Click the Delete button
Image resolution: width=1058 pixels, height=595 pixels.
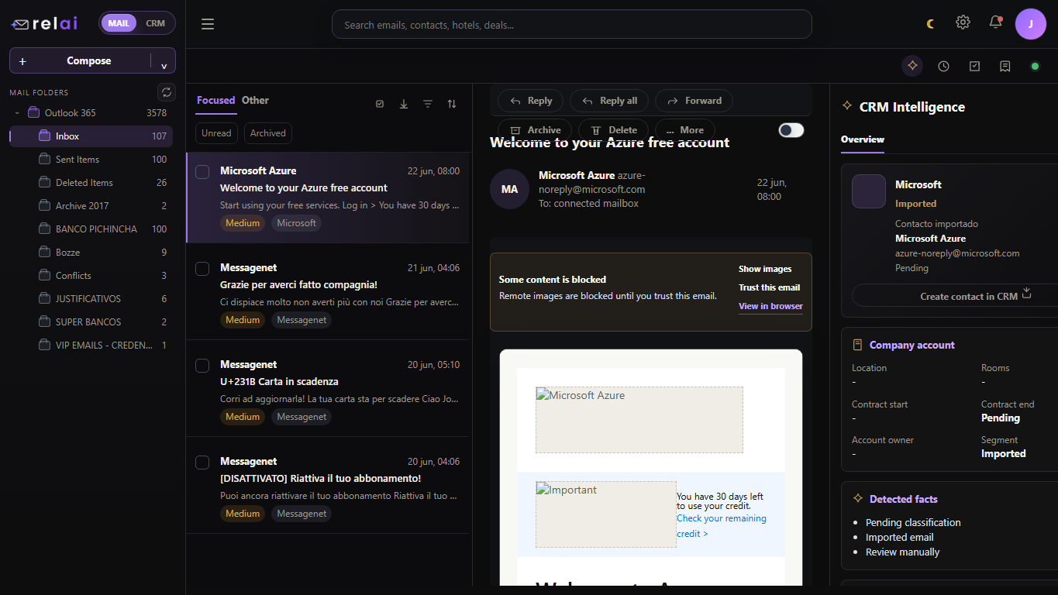(613, 130)
